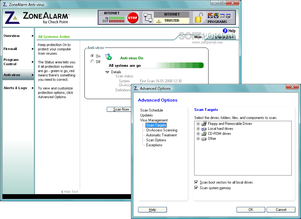Open the Program Control section
This screenshot has width=301, height=219.
click(x=11, y=62)
